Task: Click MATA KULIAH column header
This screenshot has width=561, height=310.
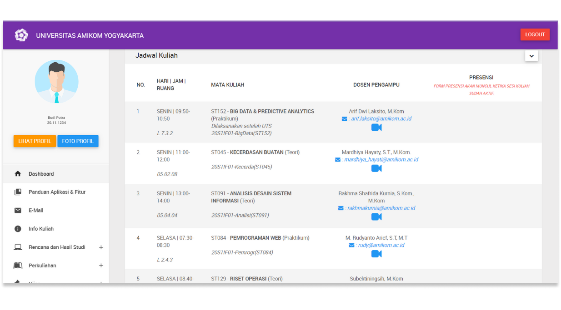Action: click(228, 85)
